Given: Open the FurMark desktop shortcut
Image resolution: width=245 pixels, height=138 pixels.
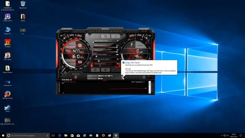Looking at the screenshot, I should click(8, 43).
